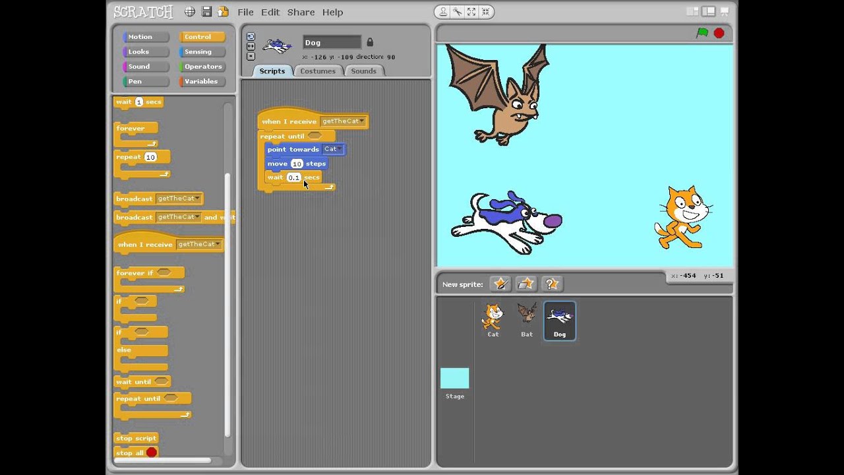This screenshot has height=475, width=844.
Task: Open the Edit menu
Action: tap(270, 12)
